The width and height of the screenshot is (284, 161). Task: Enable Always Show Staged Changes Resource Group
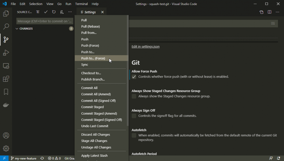click(134, 96)
